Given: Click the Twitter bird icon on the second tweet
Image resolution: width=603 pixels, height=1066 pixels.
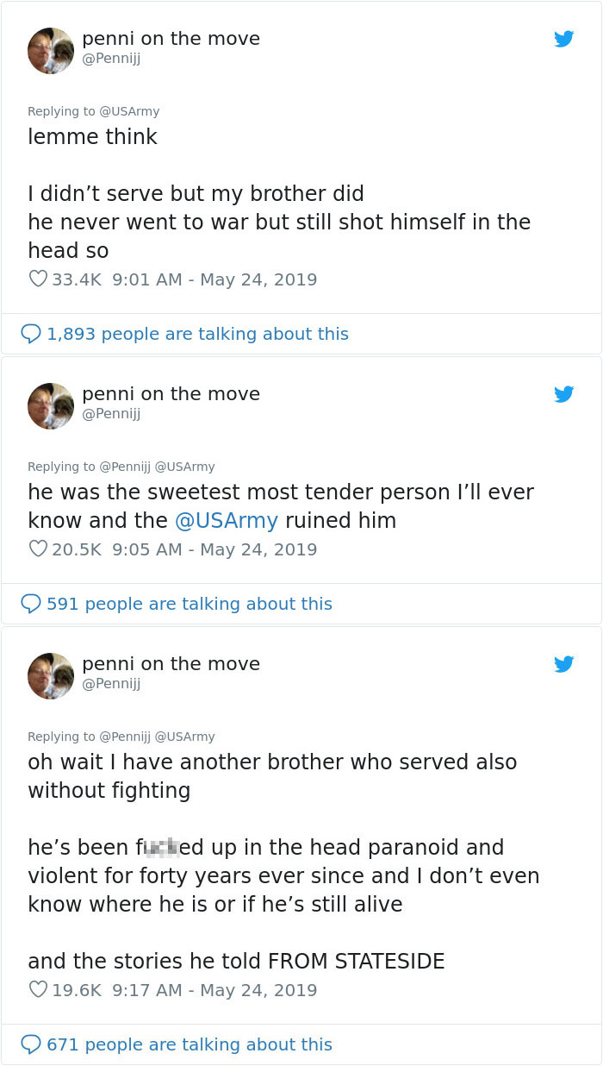Looking at the screenshot, I should [564, 394].
